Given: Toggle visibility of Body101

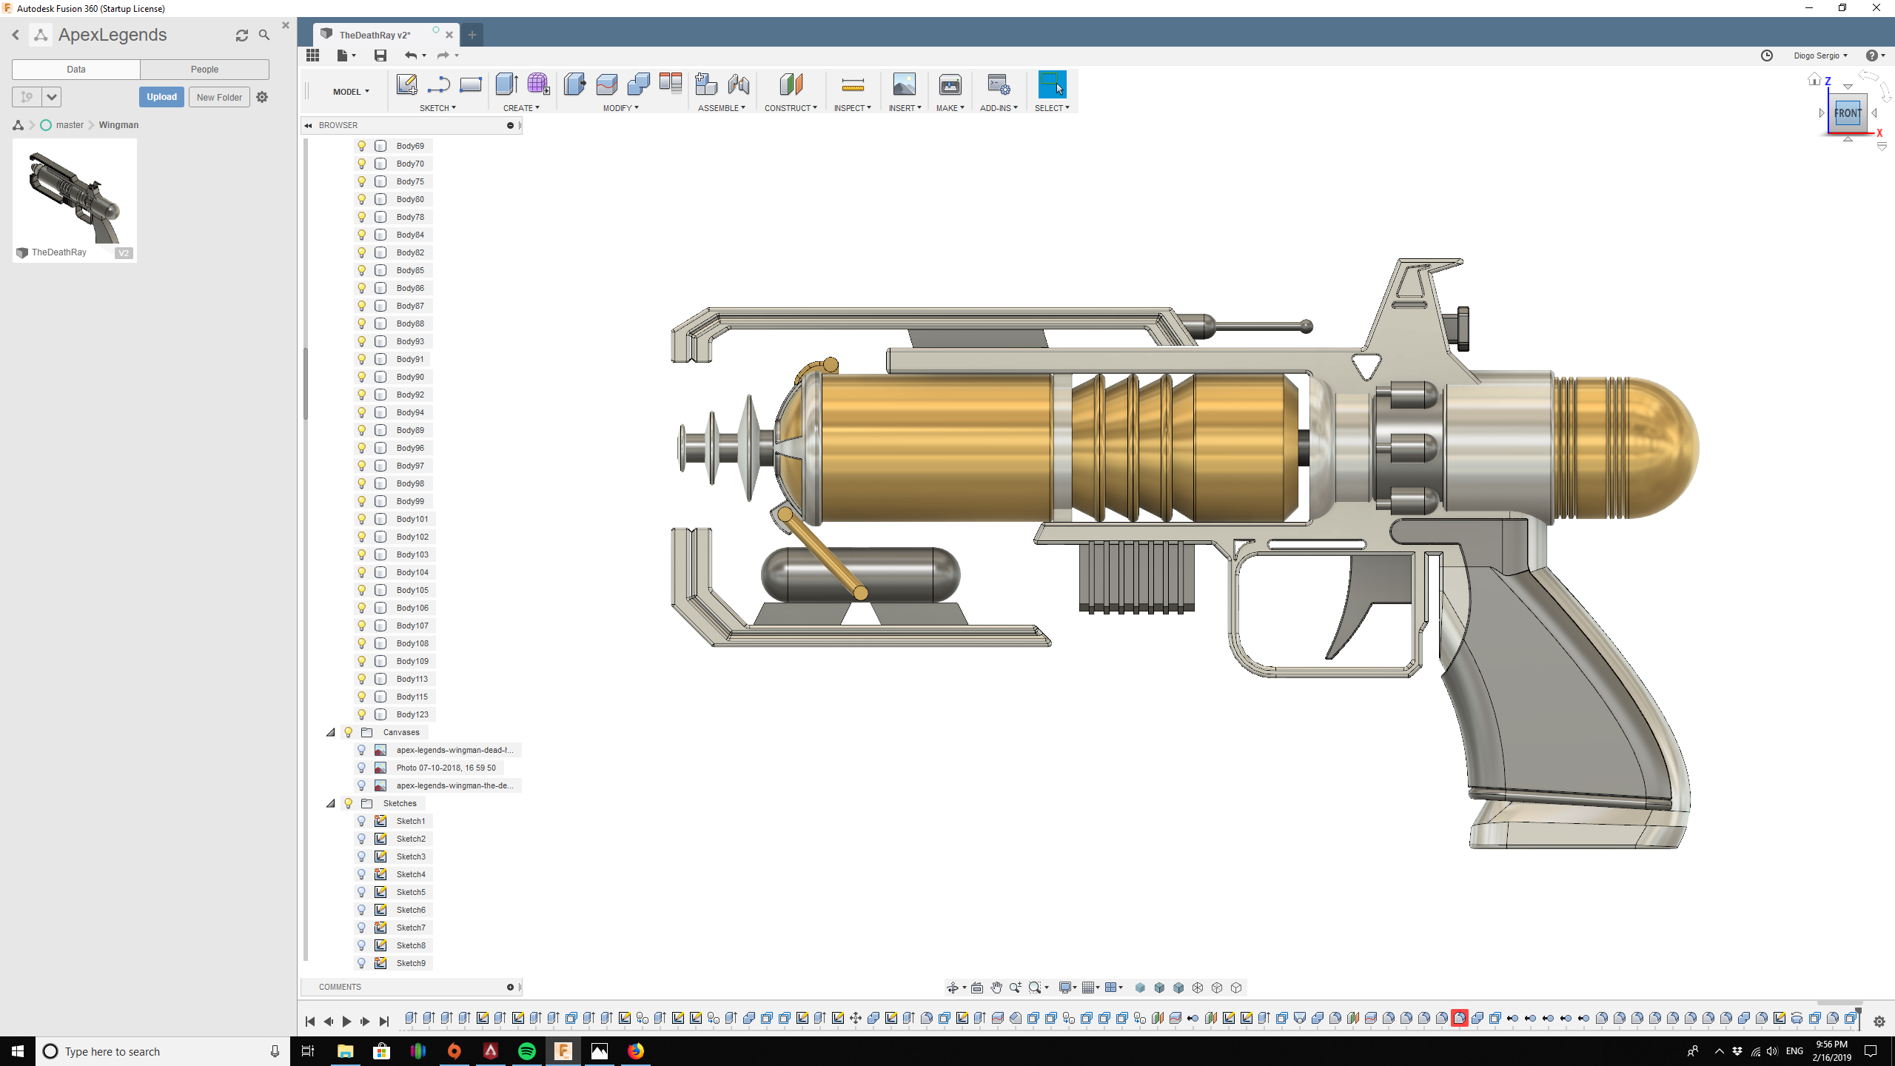Looking at the screenshot, I should point(362,519).
